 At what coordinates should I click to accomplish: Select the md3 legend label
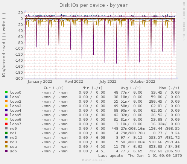pyautogui.click(x=13, y=142)
